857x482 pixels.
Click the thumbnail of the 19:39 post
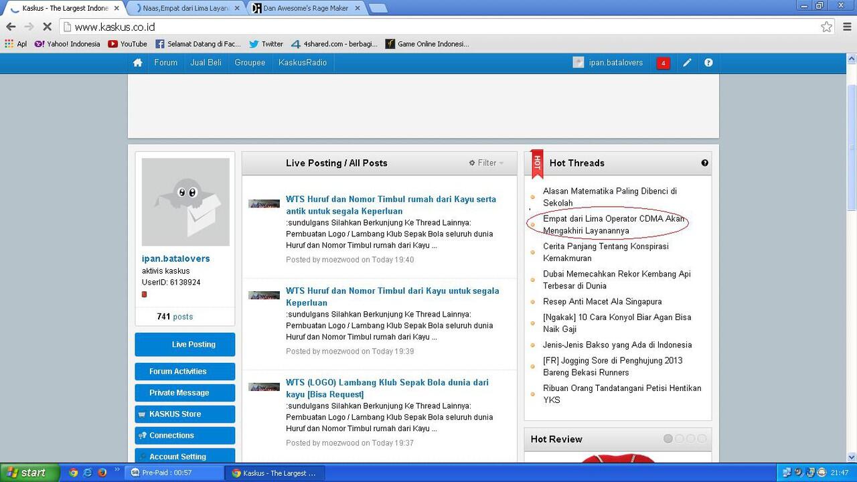(264, 295)
